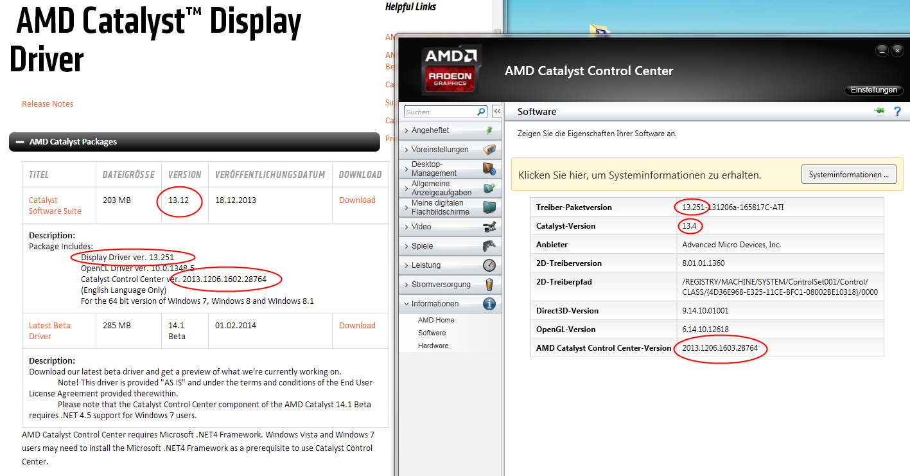Click the Angeheftet pin icon in sidebar
The height and width of the screenshot is (476, 910).
[x=489, y=130]
